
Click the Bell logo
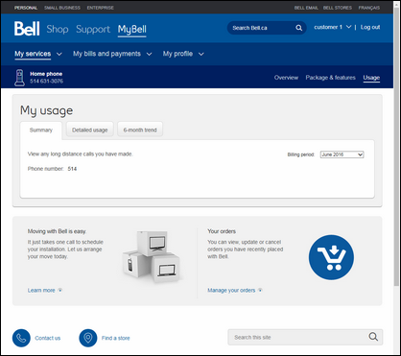(27, 29)
